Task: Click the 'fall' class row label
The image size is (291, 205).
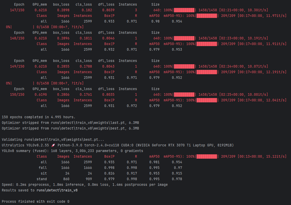Action: [x=43, y=168]
